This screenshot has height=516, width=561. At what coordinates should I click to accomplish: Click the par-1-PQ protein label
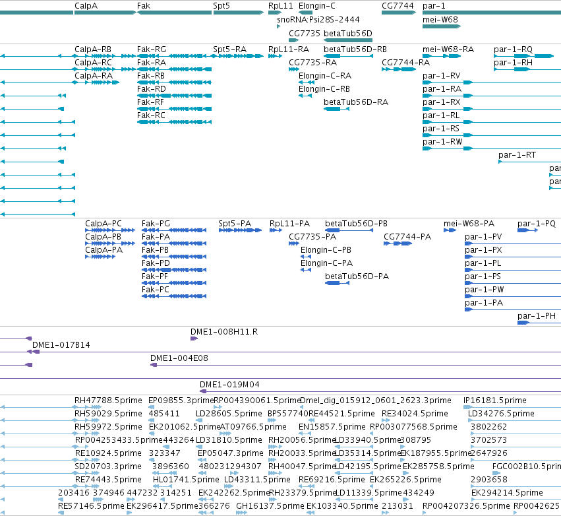[537, 224]
